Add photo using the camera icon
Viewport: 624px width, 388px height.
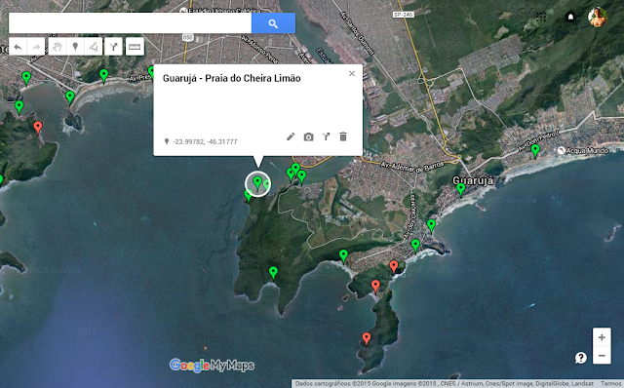(308, 136)
